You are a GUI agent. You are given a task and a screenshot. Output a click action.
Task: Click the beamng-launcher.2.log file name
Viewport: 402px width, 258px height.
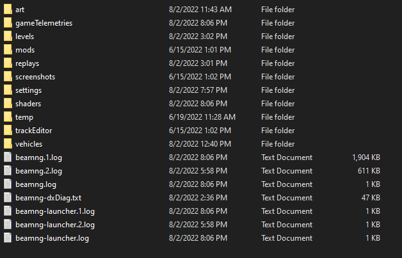[55, 225]
